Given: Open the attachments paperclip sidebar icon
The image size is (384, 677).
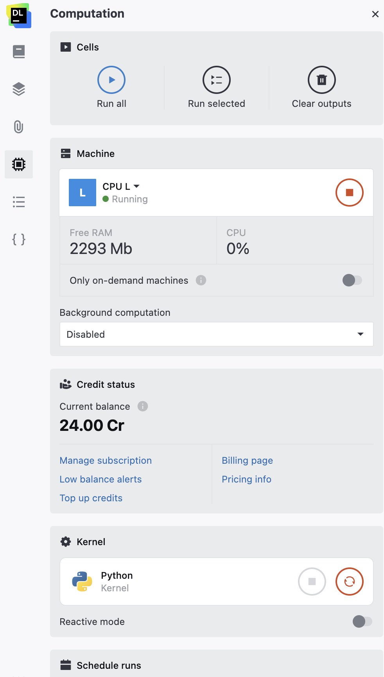Looking at the screenshot, I should [19, 127].
